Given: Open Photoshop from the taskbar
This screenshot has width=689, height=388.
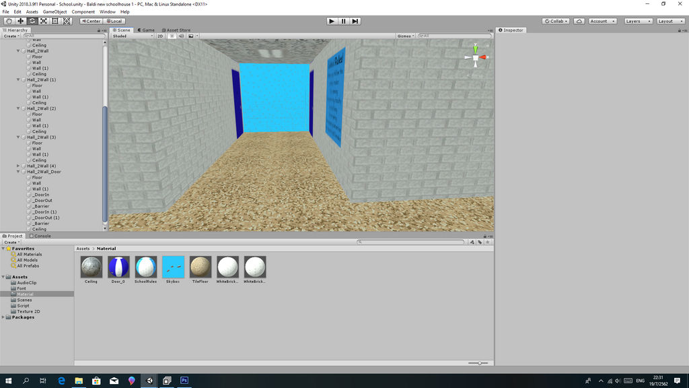Looking at the screenshot, I should pyautogui.click(x=184, y=381).
